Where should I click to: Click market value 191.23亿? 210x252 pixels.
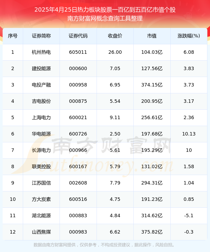click(x=152, y=199)
